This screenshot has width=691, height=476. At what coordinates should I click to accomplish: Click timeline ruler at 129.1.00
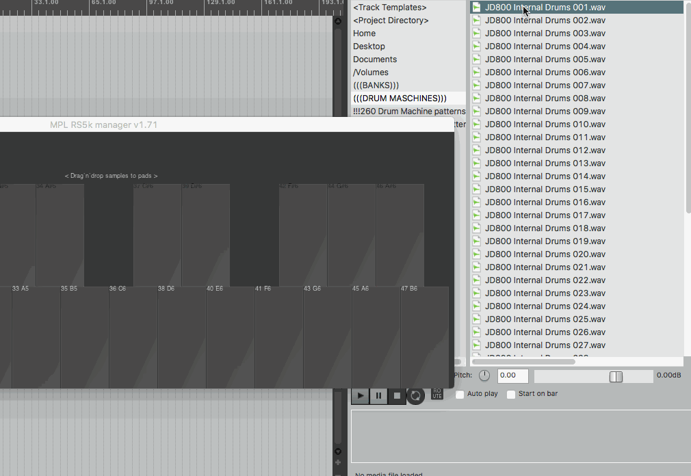pyautogui.click(x=221, y=3)
